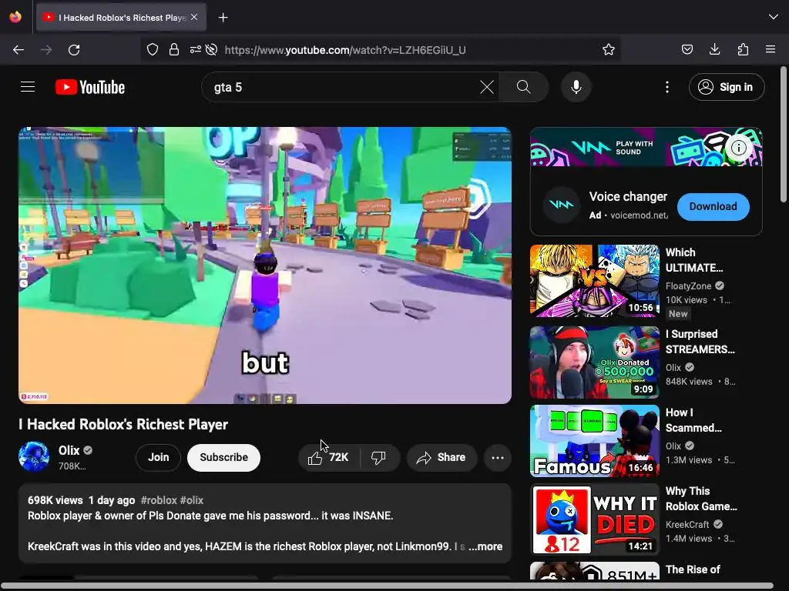This screenshot has width=789, height=591.
Task: Dislike the video with thumbs down
Action: [378, 457]
